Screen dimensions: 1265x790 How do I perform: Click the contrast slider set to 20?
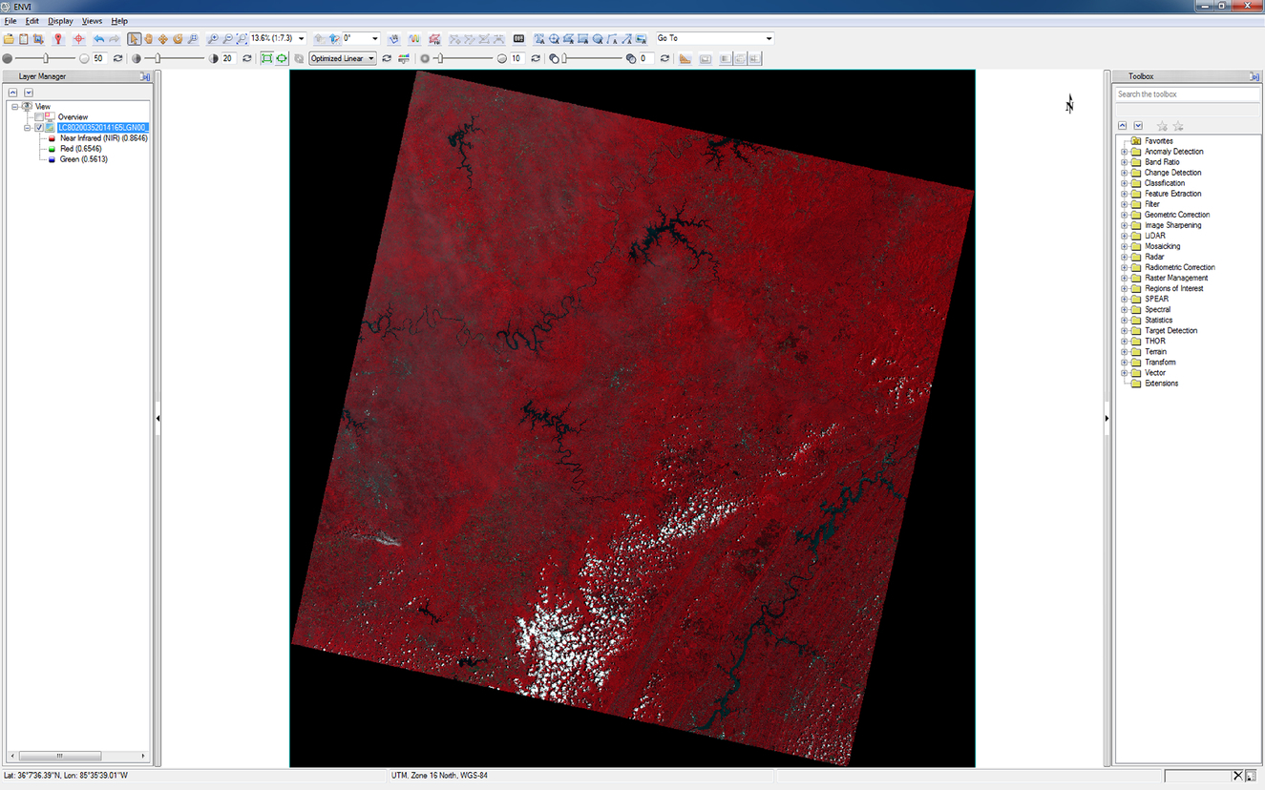click(157, 57)
